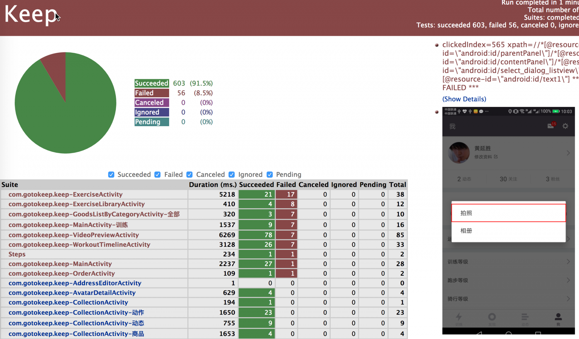Tap the feed list tab icon
Viewport: 579px width, 339px height.
pyautogui.click(x=525, y=317)
